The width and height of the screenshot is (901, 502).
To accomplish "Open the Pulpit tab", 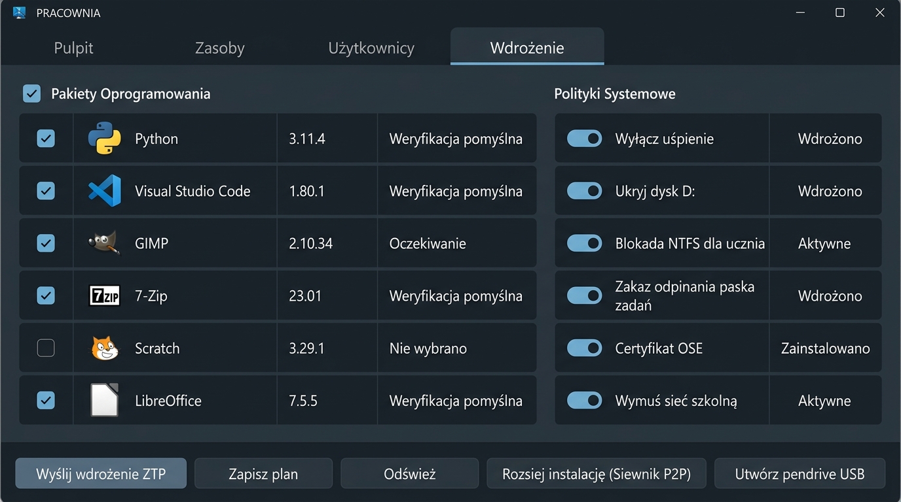I will point(74,48).
